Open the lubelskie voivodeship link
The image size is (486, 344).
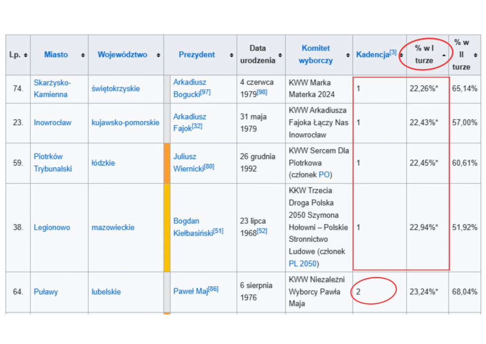[106, 292]
